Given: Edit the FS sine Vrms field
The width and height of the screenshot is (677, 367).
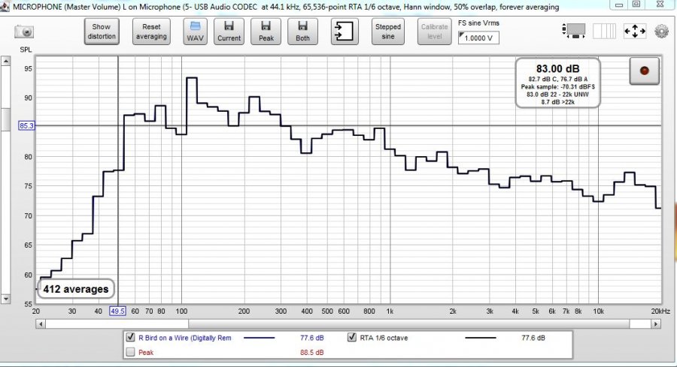Looking at the screenshot, I should pos(478,38).
